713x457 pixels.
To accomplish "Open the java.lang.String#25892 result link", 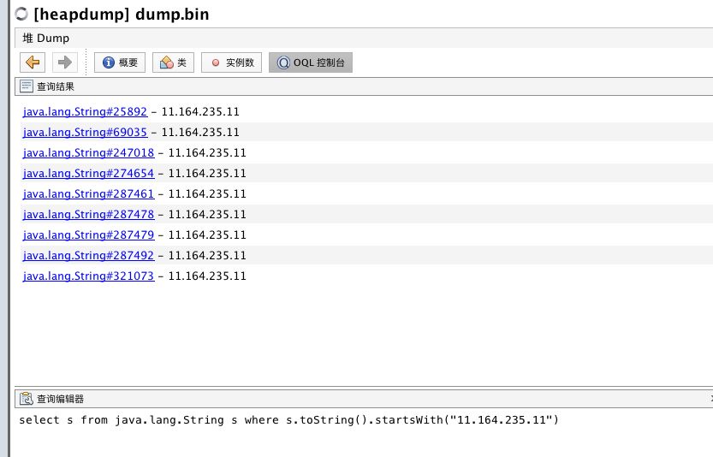I will (x=85, y=112).
